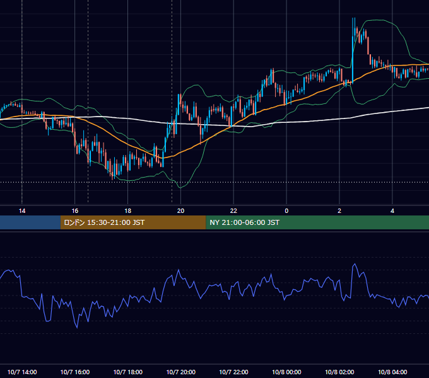Click the 4 hour label on chart axis
This screenshot has width=429, height=378.
392,211
